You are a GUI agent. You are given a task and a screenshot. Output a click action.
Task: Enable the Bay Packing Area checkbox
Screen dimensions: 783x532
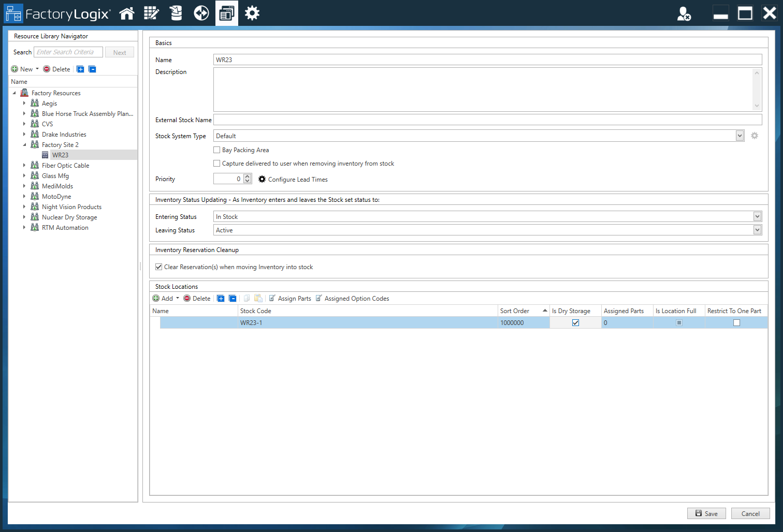(217, 150)
